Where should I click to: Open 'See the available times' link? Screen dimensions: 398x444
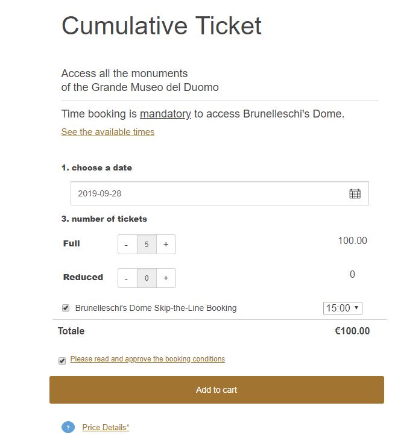click(108, 132)
